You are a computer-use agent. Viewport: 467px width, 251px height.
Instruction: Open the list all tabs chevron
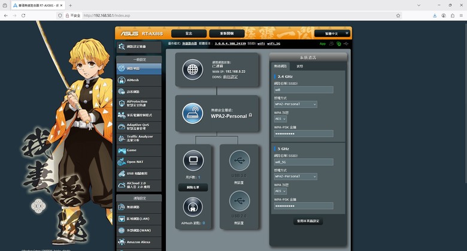tap(419, 5)
